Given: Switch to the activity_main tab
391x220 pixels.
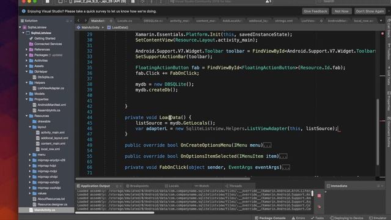Looking at the screenshot, I should 180,21.
